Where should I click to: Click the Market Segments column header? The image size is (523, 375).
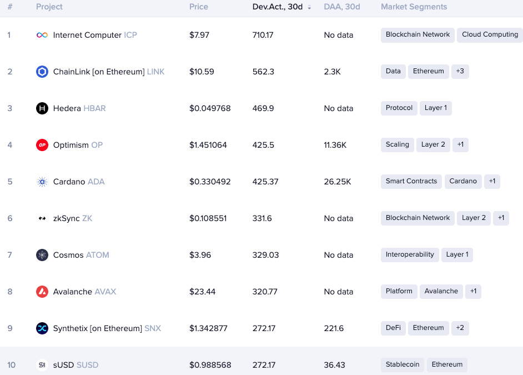click(414, 7)
